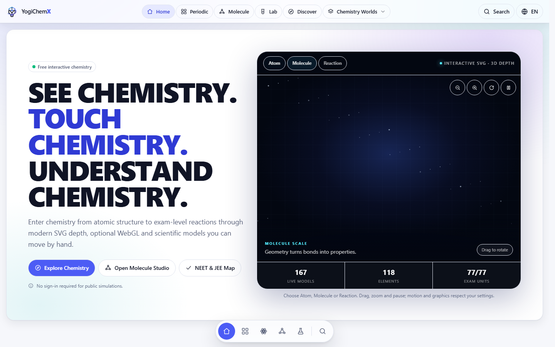This screenshot has height=347, width=555.
Task: Click Interactive SVG 3D Depth label
Action: [x=479, y=63]
